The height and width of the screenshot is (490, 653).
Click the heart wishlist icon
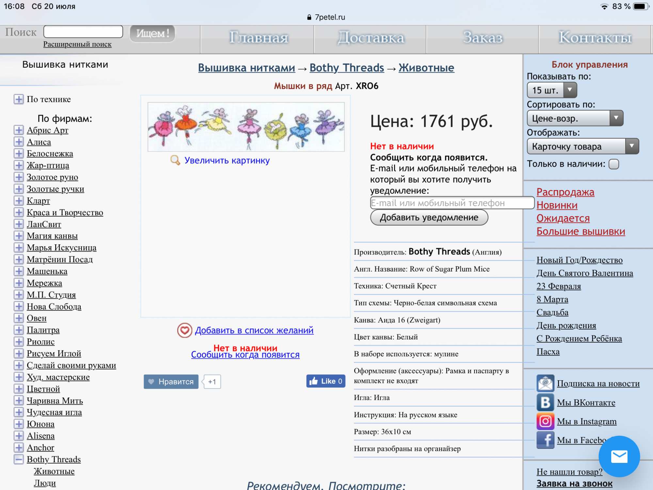[x=184, y=330]
